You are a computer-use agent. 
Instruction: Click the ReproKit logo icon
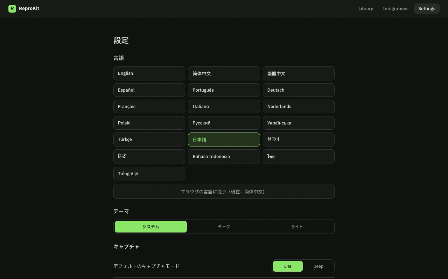pos(12,9)
